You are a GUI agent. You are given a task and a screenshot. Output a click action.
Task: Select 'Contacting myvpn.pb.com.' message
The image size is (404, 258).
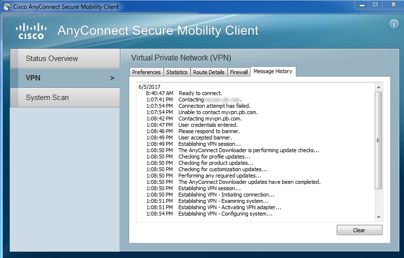pos(210,119)
